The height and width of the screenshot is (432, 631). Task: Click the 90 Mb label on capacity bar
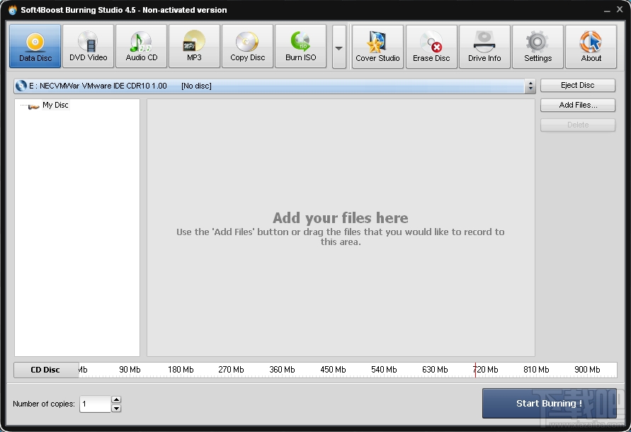click(x=130, y=369)
